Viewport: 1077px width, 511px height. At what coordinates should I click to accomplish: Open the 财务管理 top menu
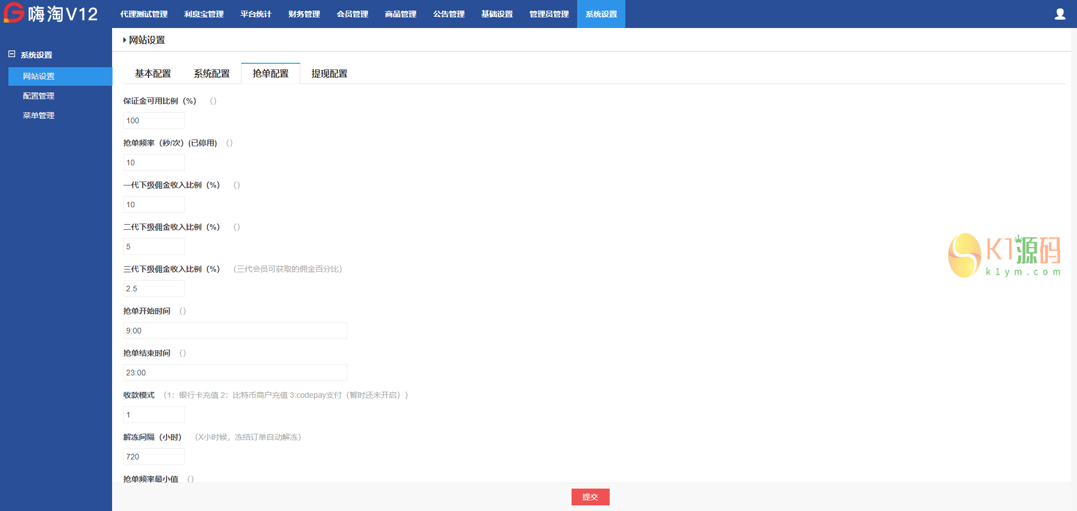click(304, 14)
